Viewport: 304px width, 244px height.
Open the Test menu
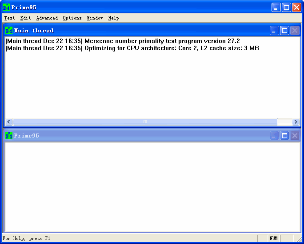[x=9, y=18]
